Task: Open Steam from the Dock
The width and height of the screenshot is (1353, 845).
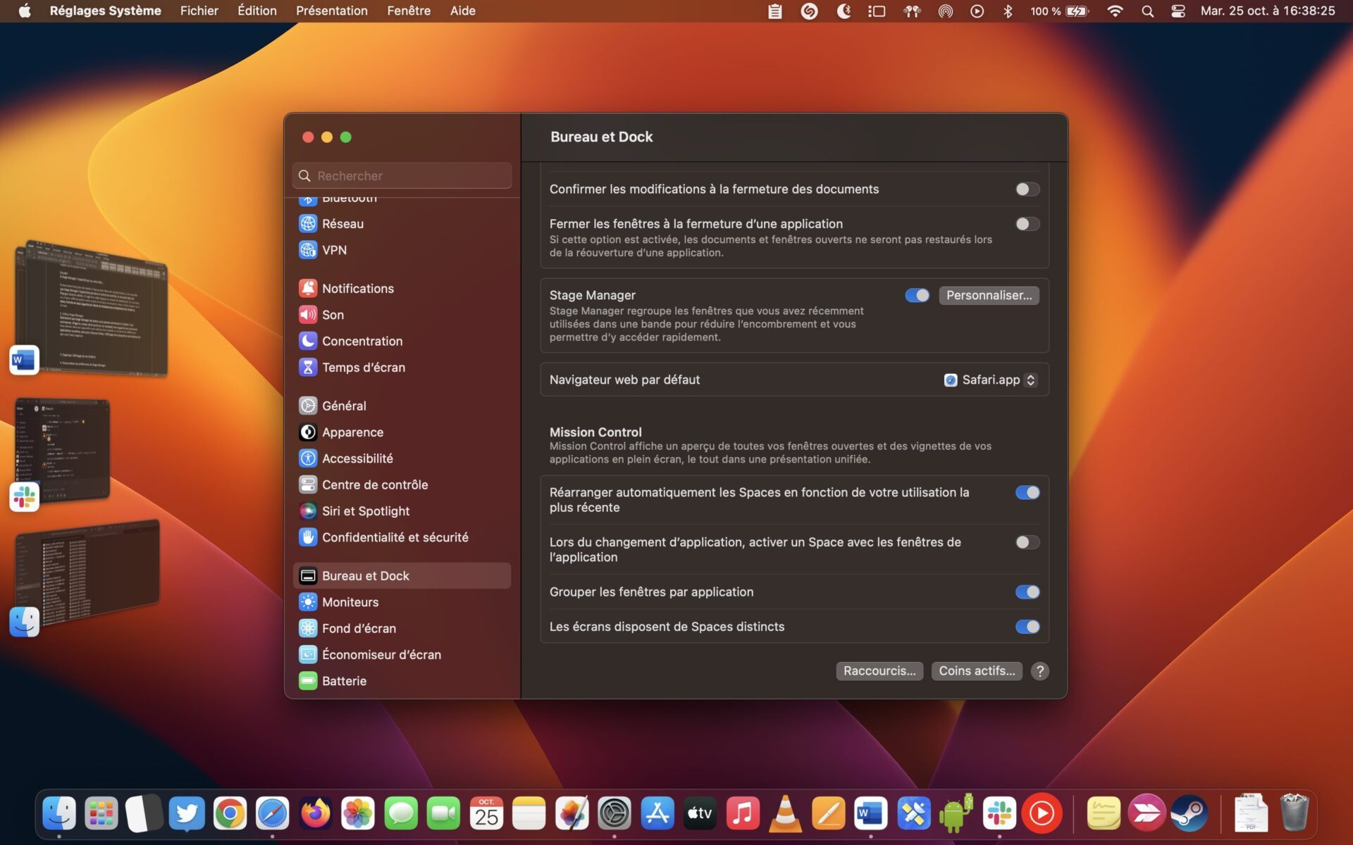Action: (x=1190, y=814)
